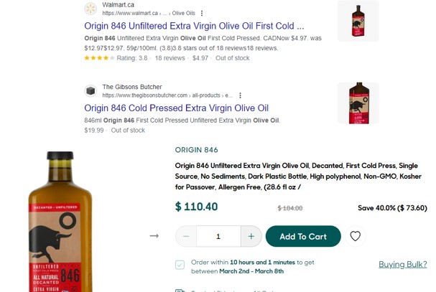Screen dimensions: 436x292
Task: Click the heart wishlist icon
Action: tap(355, 236)
